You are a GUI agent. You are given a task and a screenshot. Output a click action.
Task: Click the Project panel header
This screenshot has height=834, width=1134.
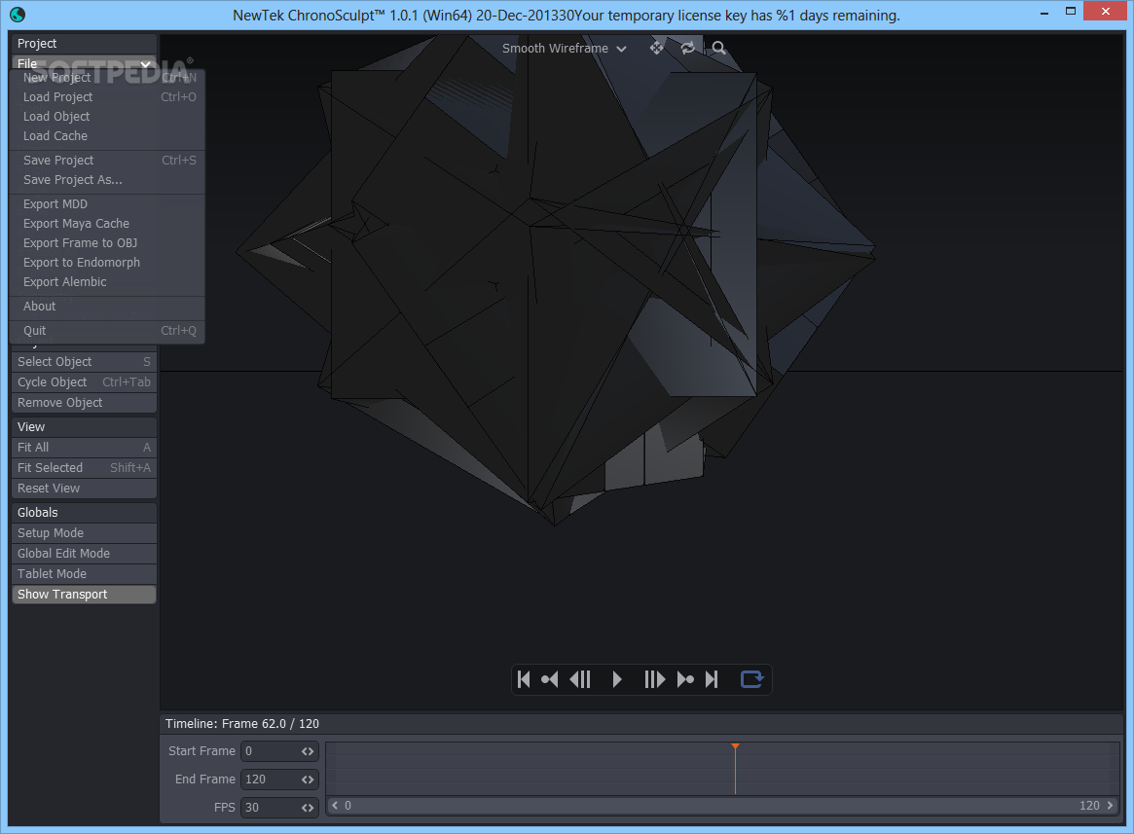point(84,44)
